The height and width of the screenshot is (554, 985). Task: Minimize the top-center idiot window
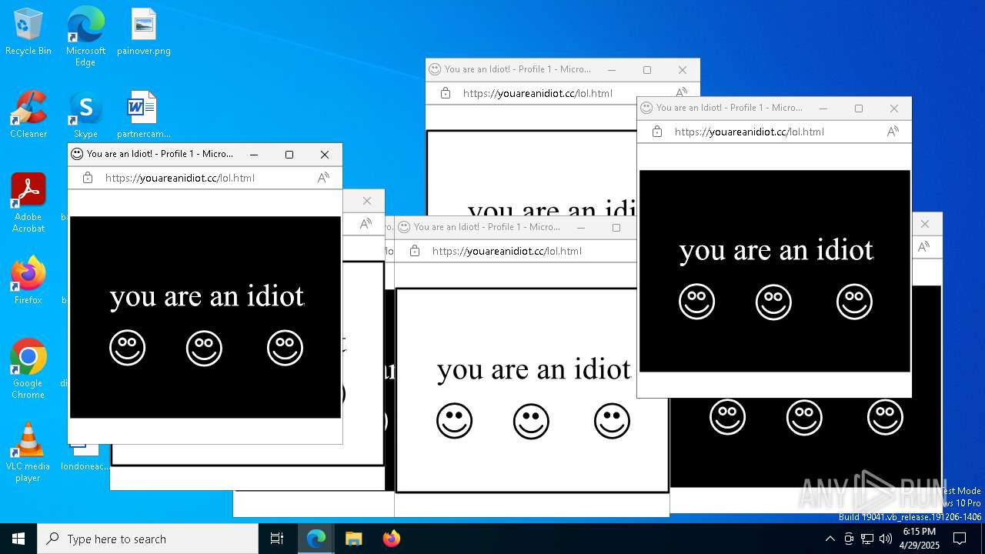coord(612,69)
